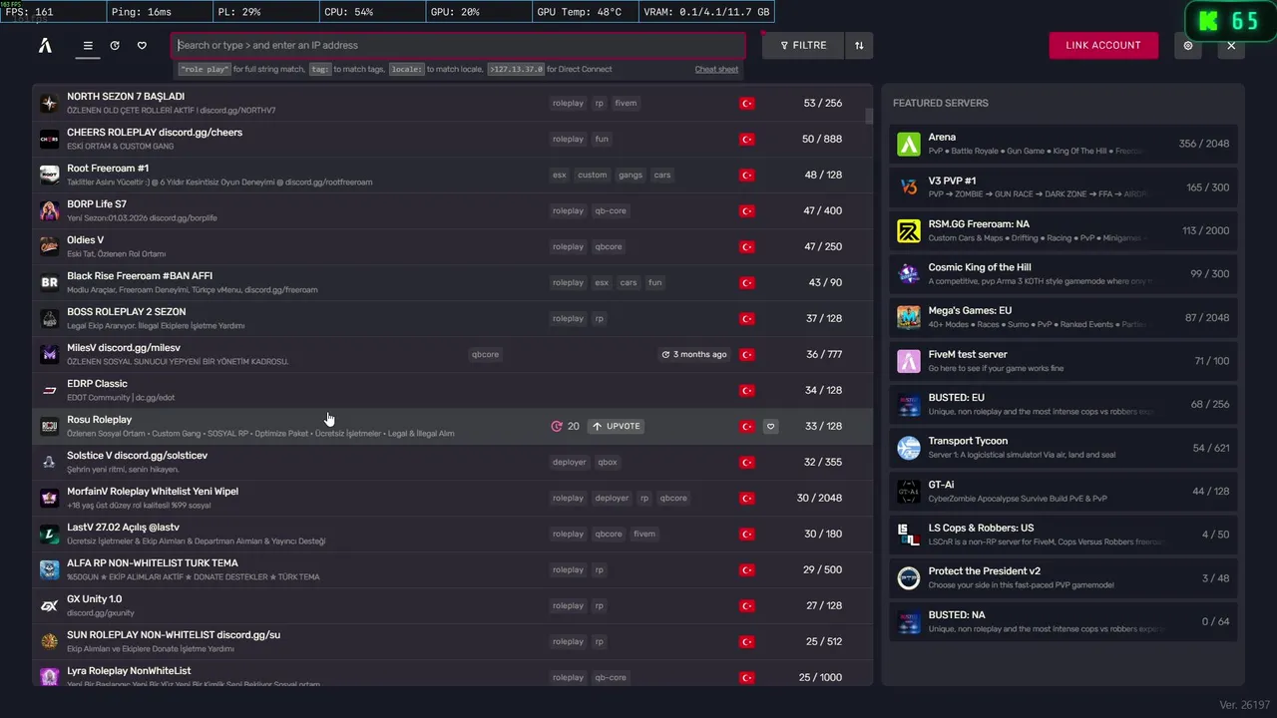Click the 'cars' tag on Black Rise Freeroam
1277x718 pixels.
[x=629, y=282]
